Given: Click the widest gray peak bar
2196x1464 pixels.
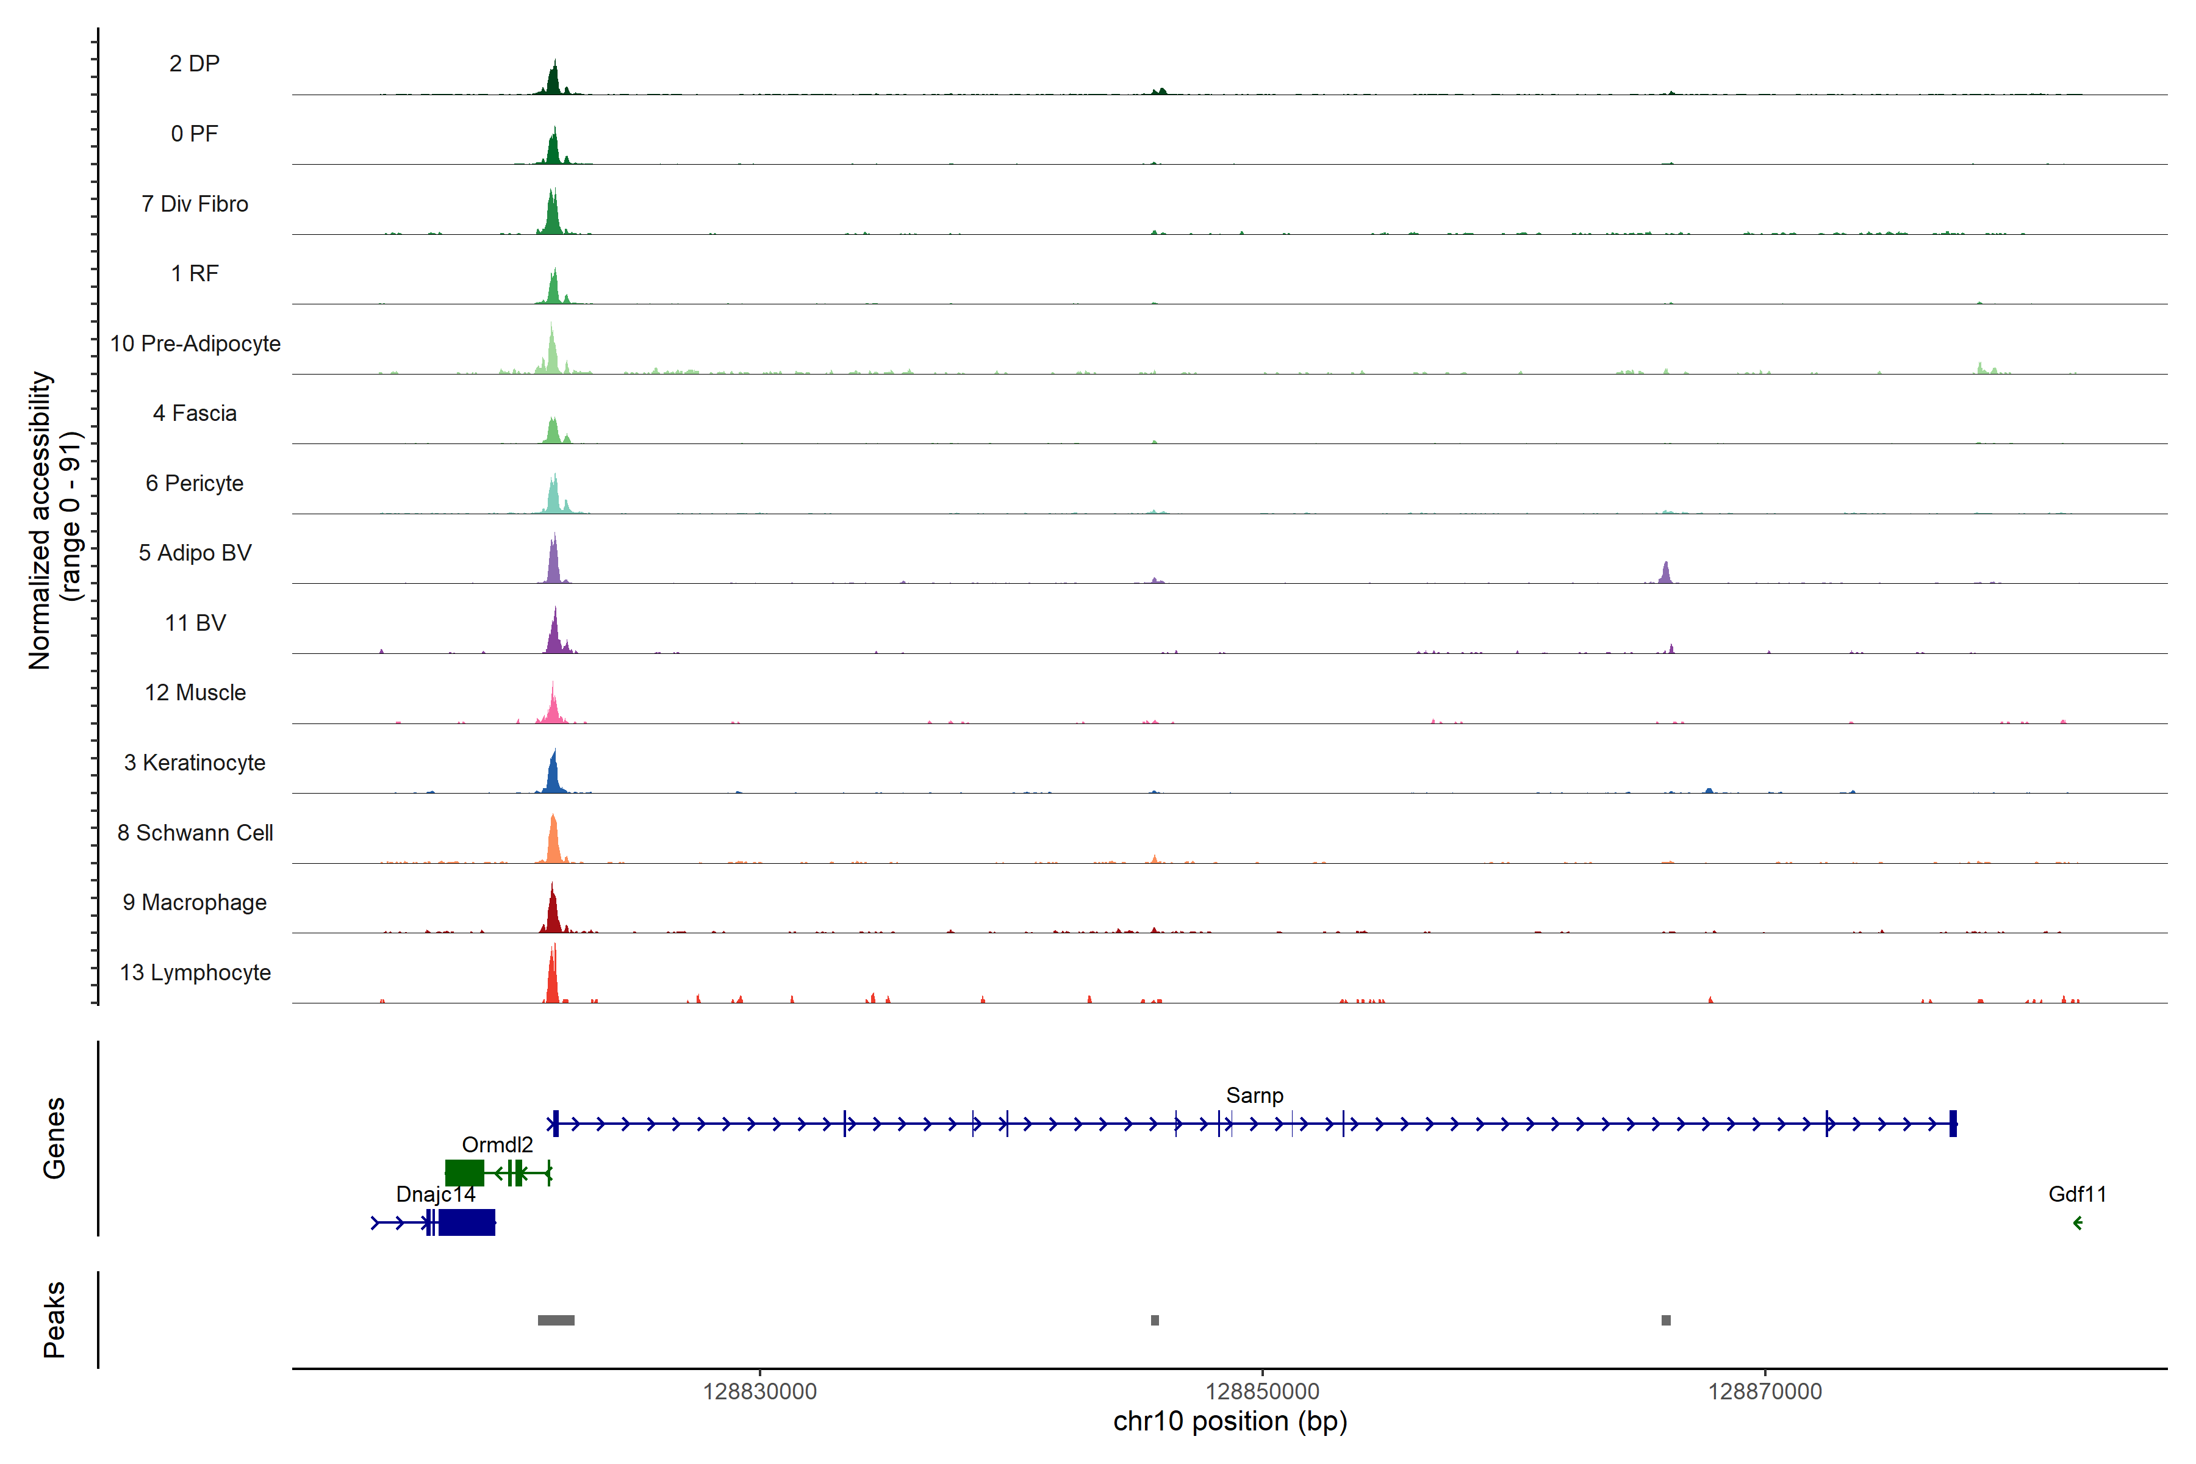Looking at the screenshot, I should [556, 1320].
